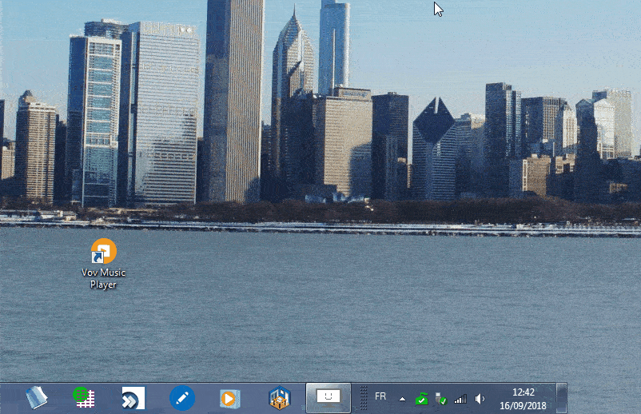Open the hexagon 3D room taskbar app

[280, 398]
